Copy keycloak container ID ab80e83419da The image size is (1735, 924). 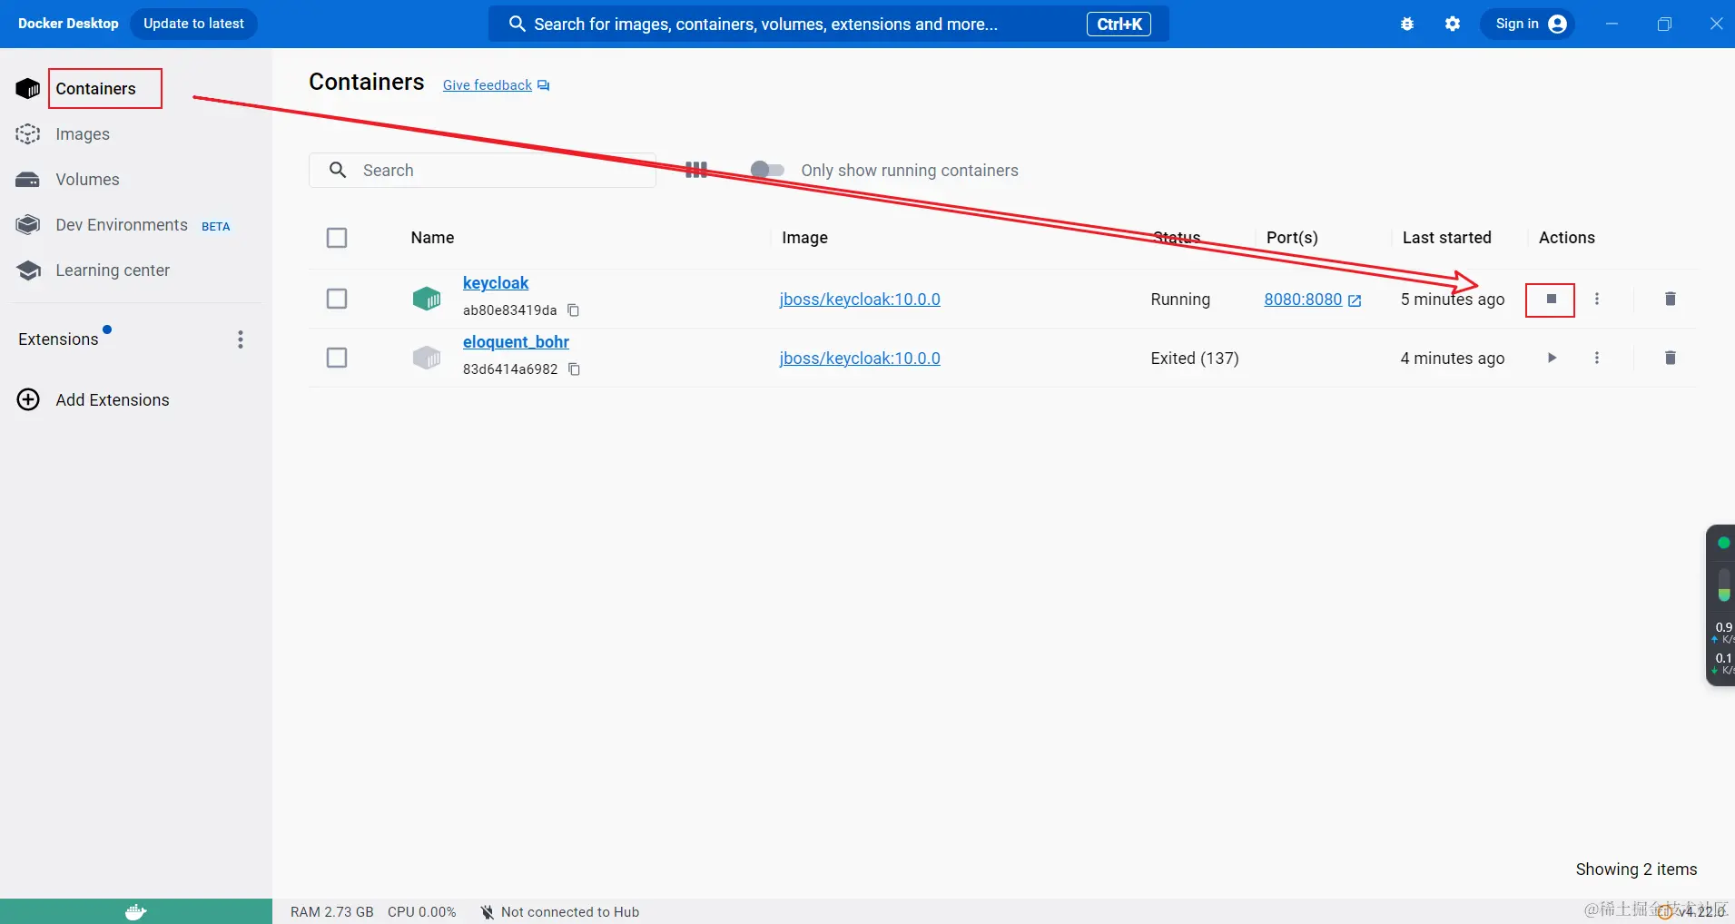click(x=574, y=310)
